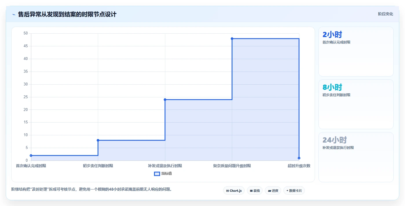Click x-axis label 超时升级次数
405x206 pixels.
point(299,166)
